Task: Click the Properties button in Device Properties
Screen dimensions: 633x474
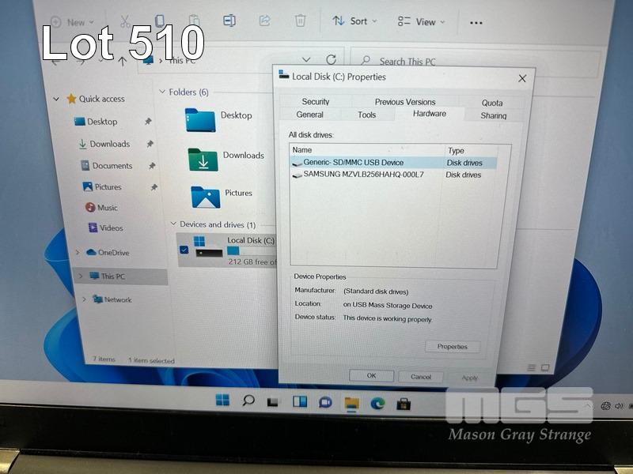Action: (x=452, y=346)
